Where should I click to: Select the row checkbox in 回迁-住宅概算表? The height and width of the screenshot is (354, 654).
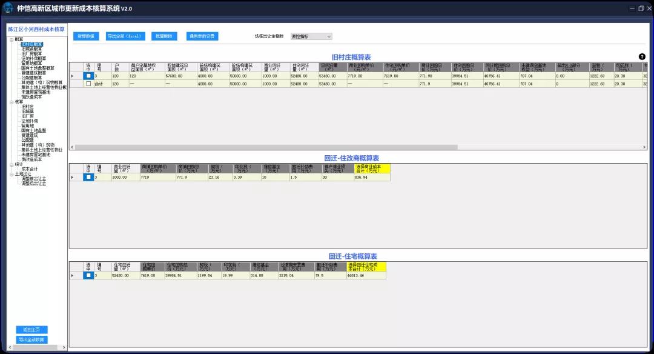click(x=88, y=275)
